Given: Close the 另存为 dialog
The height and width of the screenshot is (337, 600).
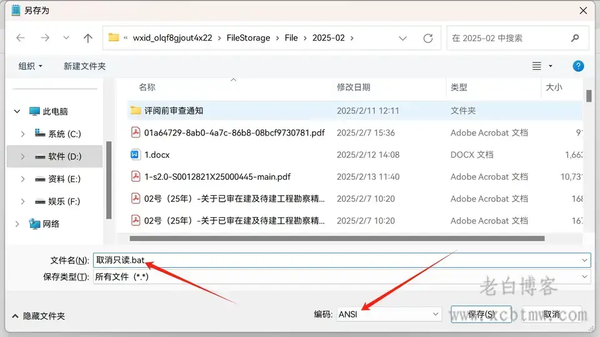Looking at the screenshot, I should 583,11.
